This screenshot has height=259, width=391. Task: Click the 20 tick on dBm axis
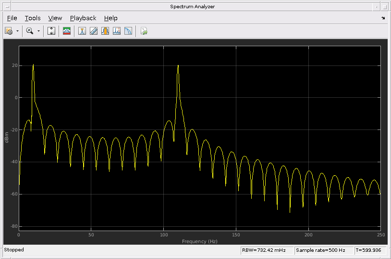click(x=15, y=65)
